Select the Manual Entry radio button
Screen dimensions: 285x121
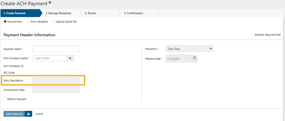pos(5,22)
